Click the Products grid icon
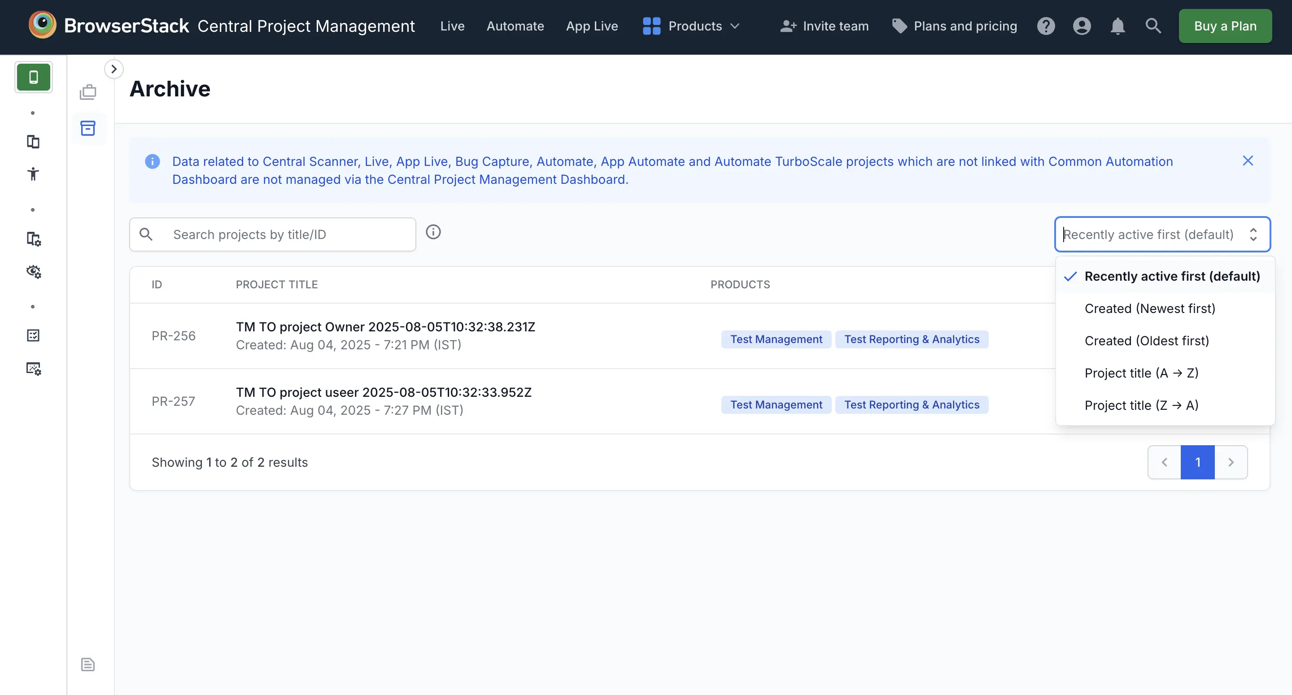1292x695 pixels. coord(651,26)
